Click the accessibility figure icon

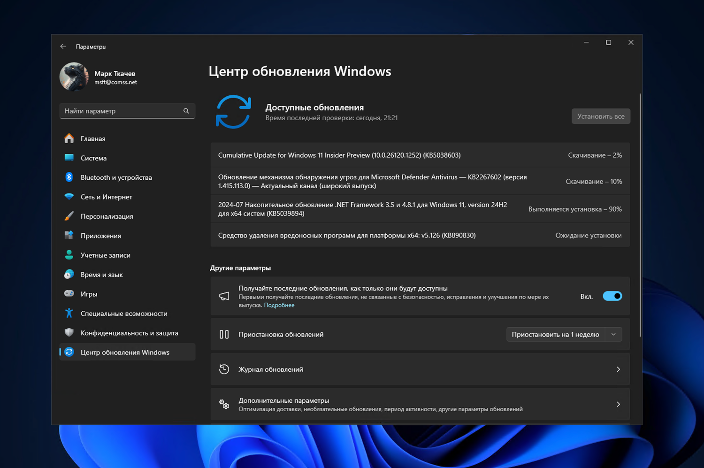pos(69,313)
